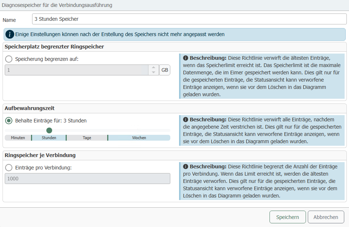Click the Abbrechen button
The width and height of the screenshot is (349, 227).
[x=326, y=217]
